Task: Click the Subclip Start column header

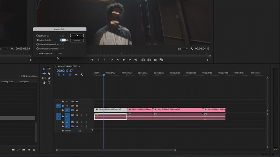Action: (x=7, y=82)
